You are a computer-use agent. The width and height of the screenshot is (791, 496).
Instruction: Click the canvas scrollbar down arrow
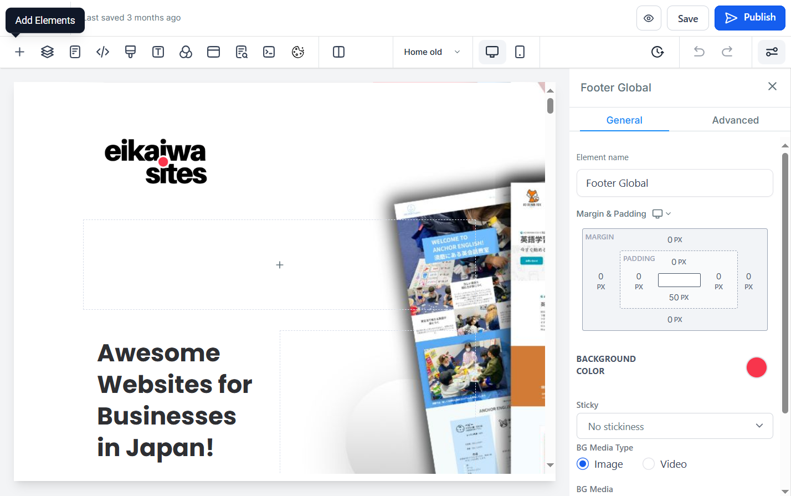[x=550, y=465]
